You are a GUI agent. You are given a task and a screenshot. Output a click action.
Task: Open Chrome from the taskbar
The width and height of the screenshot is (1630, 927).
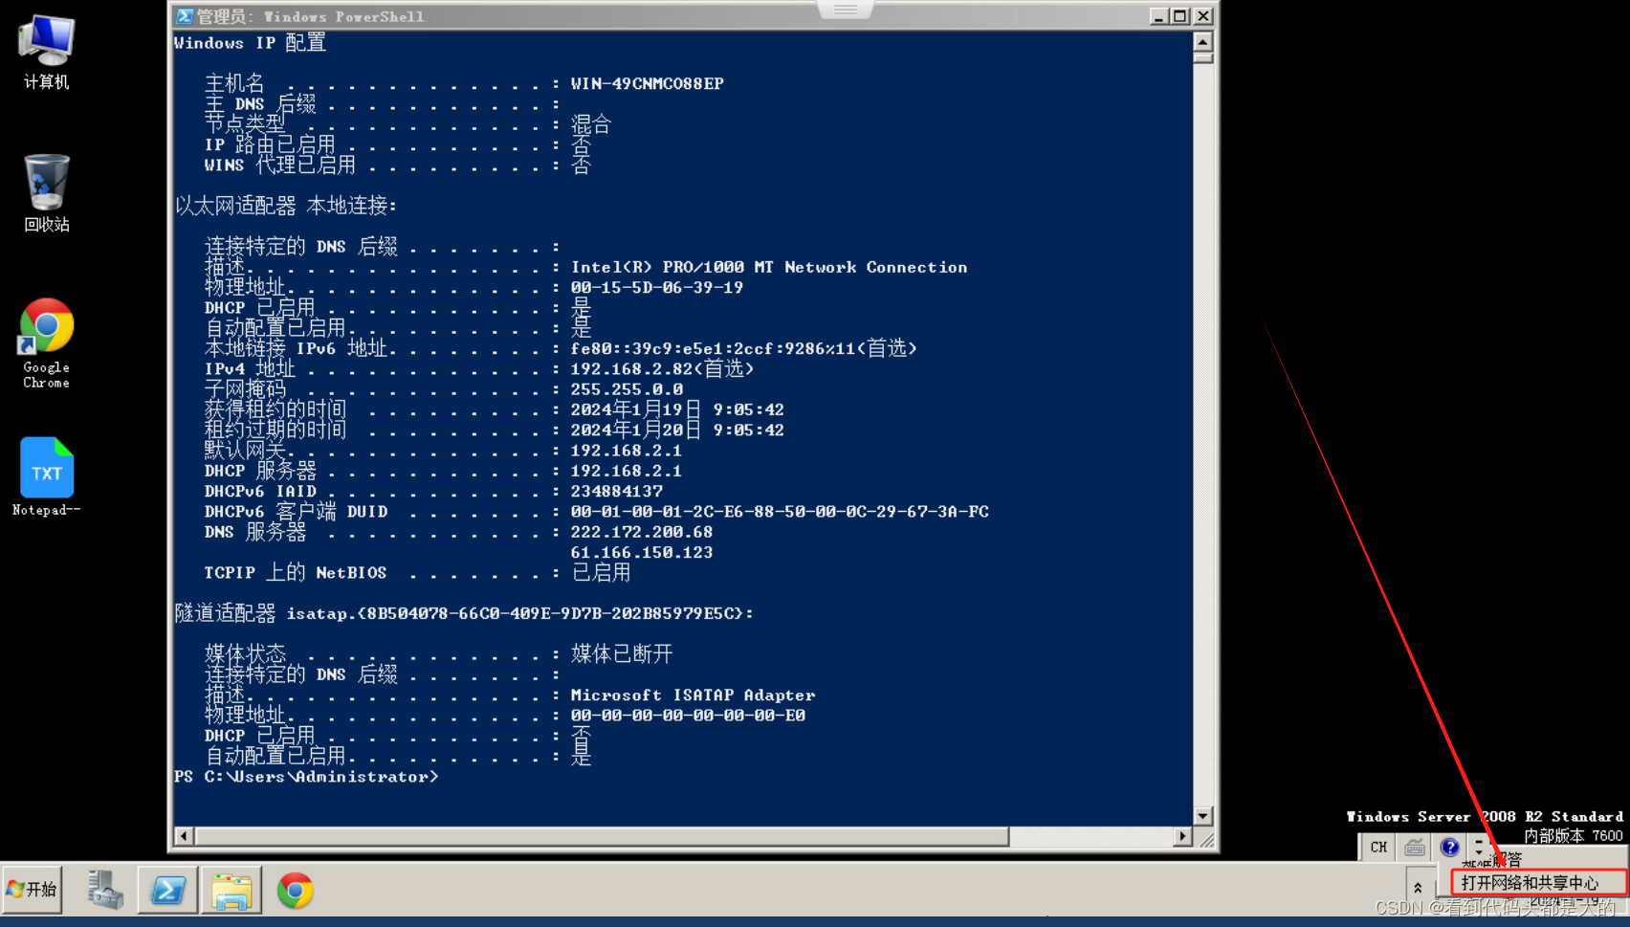point(296,890)
